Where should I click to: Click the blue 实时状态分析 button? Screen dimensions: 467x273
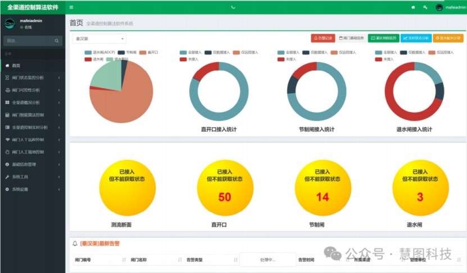point(416,38)
